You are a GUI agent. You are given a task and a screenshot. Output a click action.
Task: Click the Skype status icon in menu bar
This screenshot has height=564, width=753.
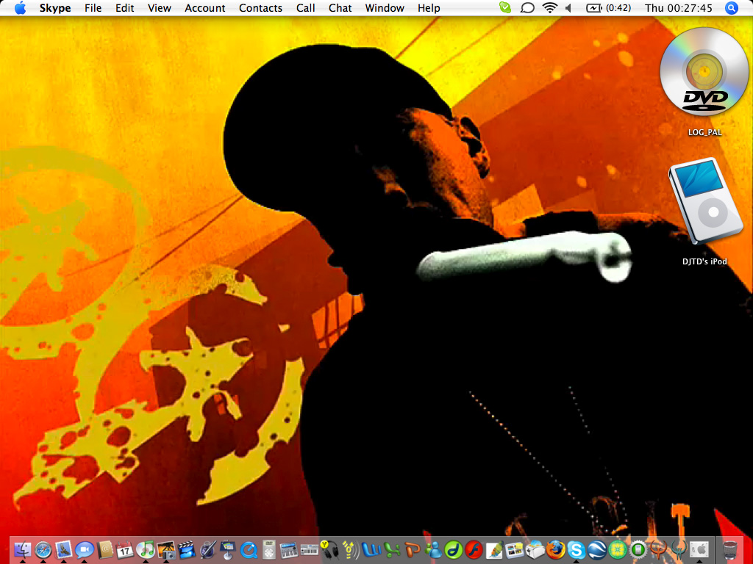(x=505, y=7)
